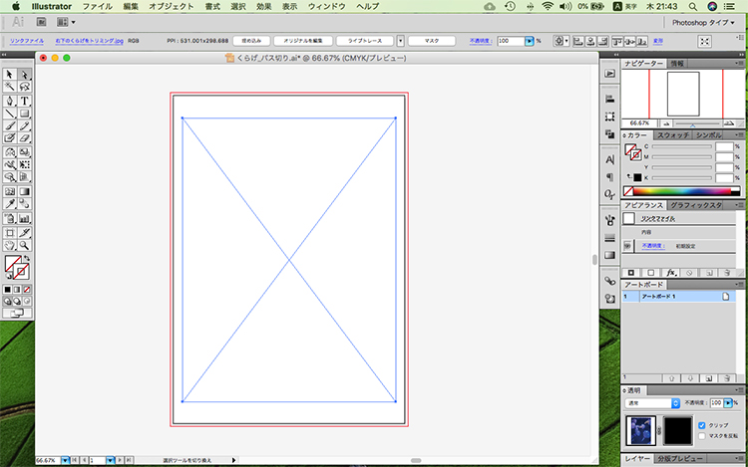Screen dimensions: 748x467
Task: Enable the マスクを反転 checkbox
Action: 700,436
